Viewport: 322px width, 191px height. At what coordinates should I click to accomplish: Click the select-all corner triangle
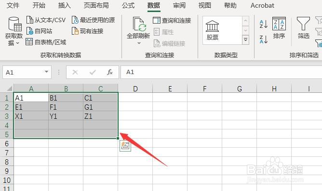coord(9,89)
